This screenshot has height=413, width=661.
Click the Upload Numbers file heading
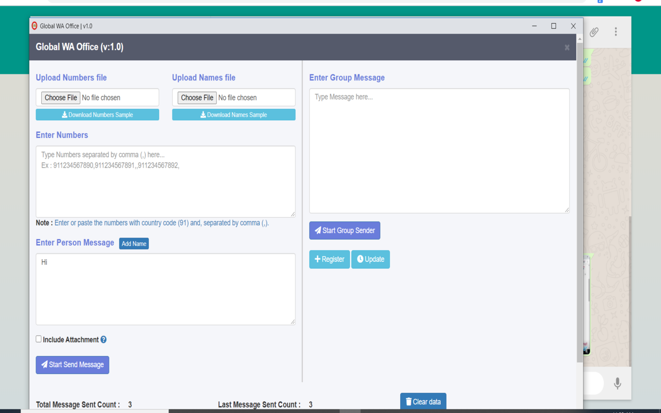[x=71, y=78]
